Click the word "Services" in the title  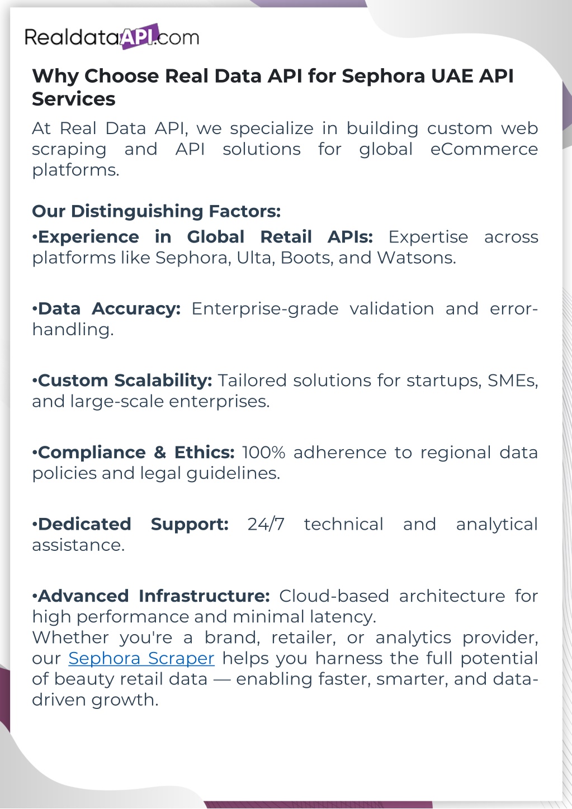[74, 99]
